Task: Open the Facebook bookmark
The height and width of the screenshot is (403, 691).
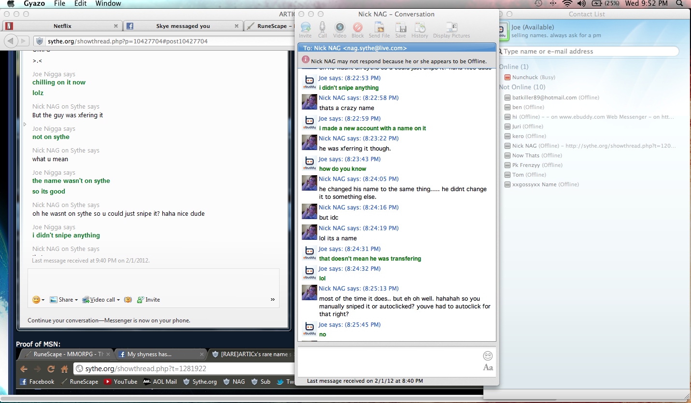Action: 37,382
